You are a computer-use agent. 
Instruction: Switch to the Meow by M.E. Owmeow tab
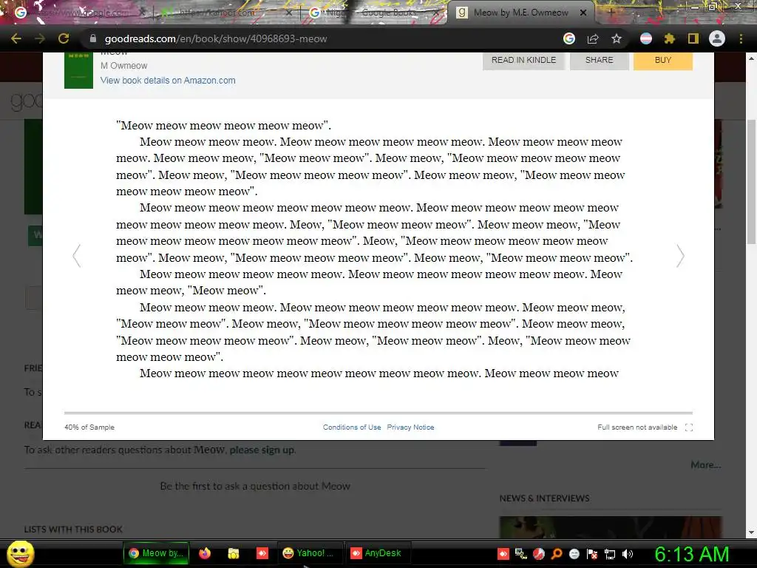click(x=521, y=13)
